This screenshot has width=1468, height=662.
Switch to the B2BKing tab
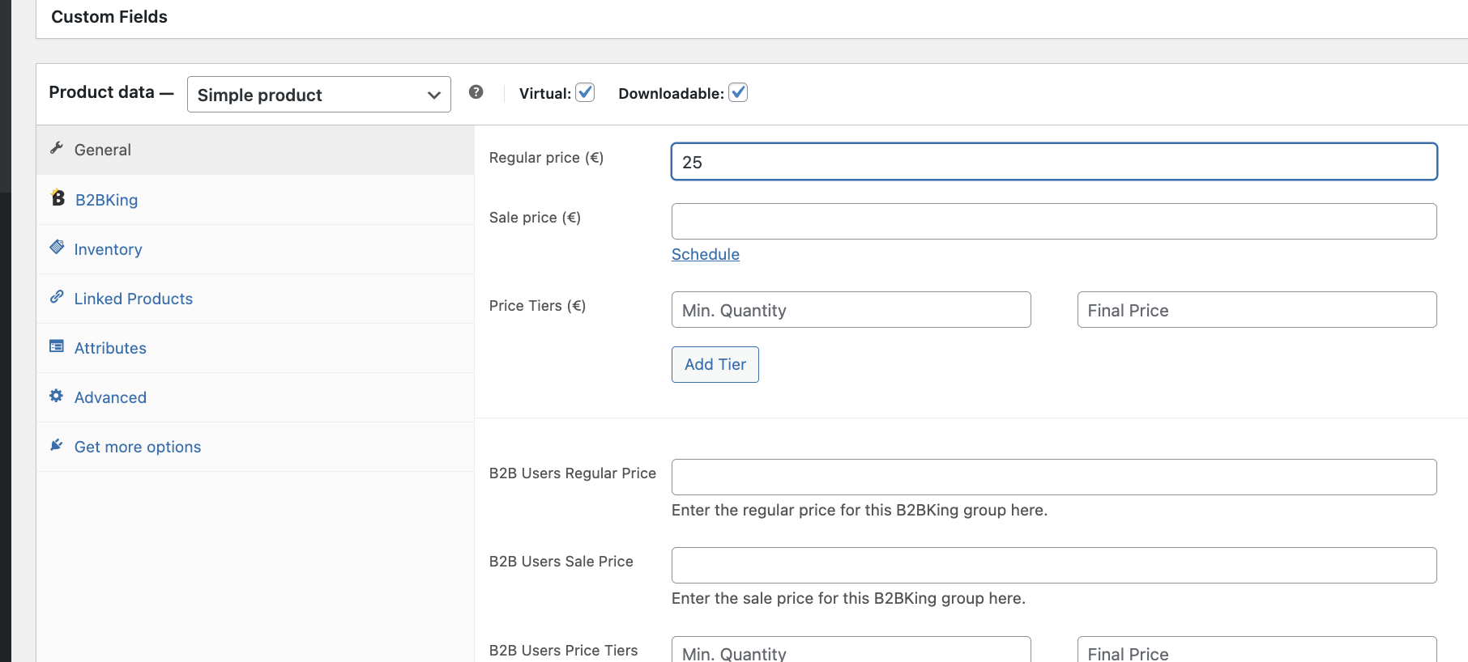tap(255, 200)
